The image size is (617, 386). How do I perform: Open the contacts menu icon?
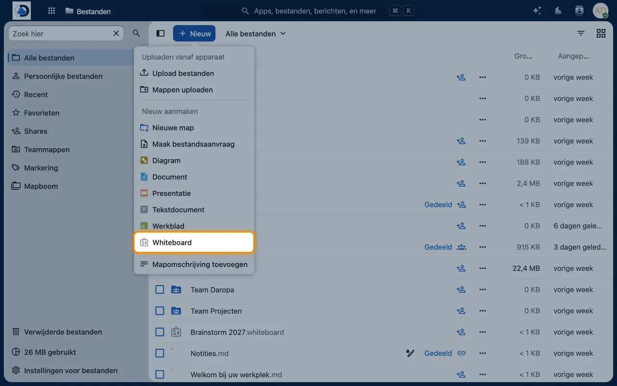click(579, 11)
